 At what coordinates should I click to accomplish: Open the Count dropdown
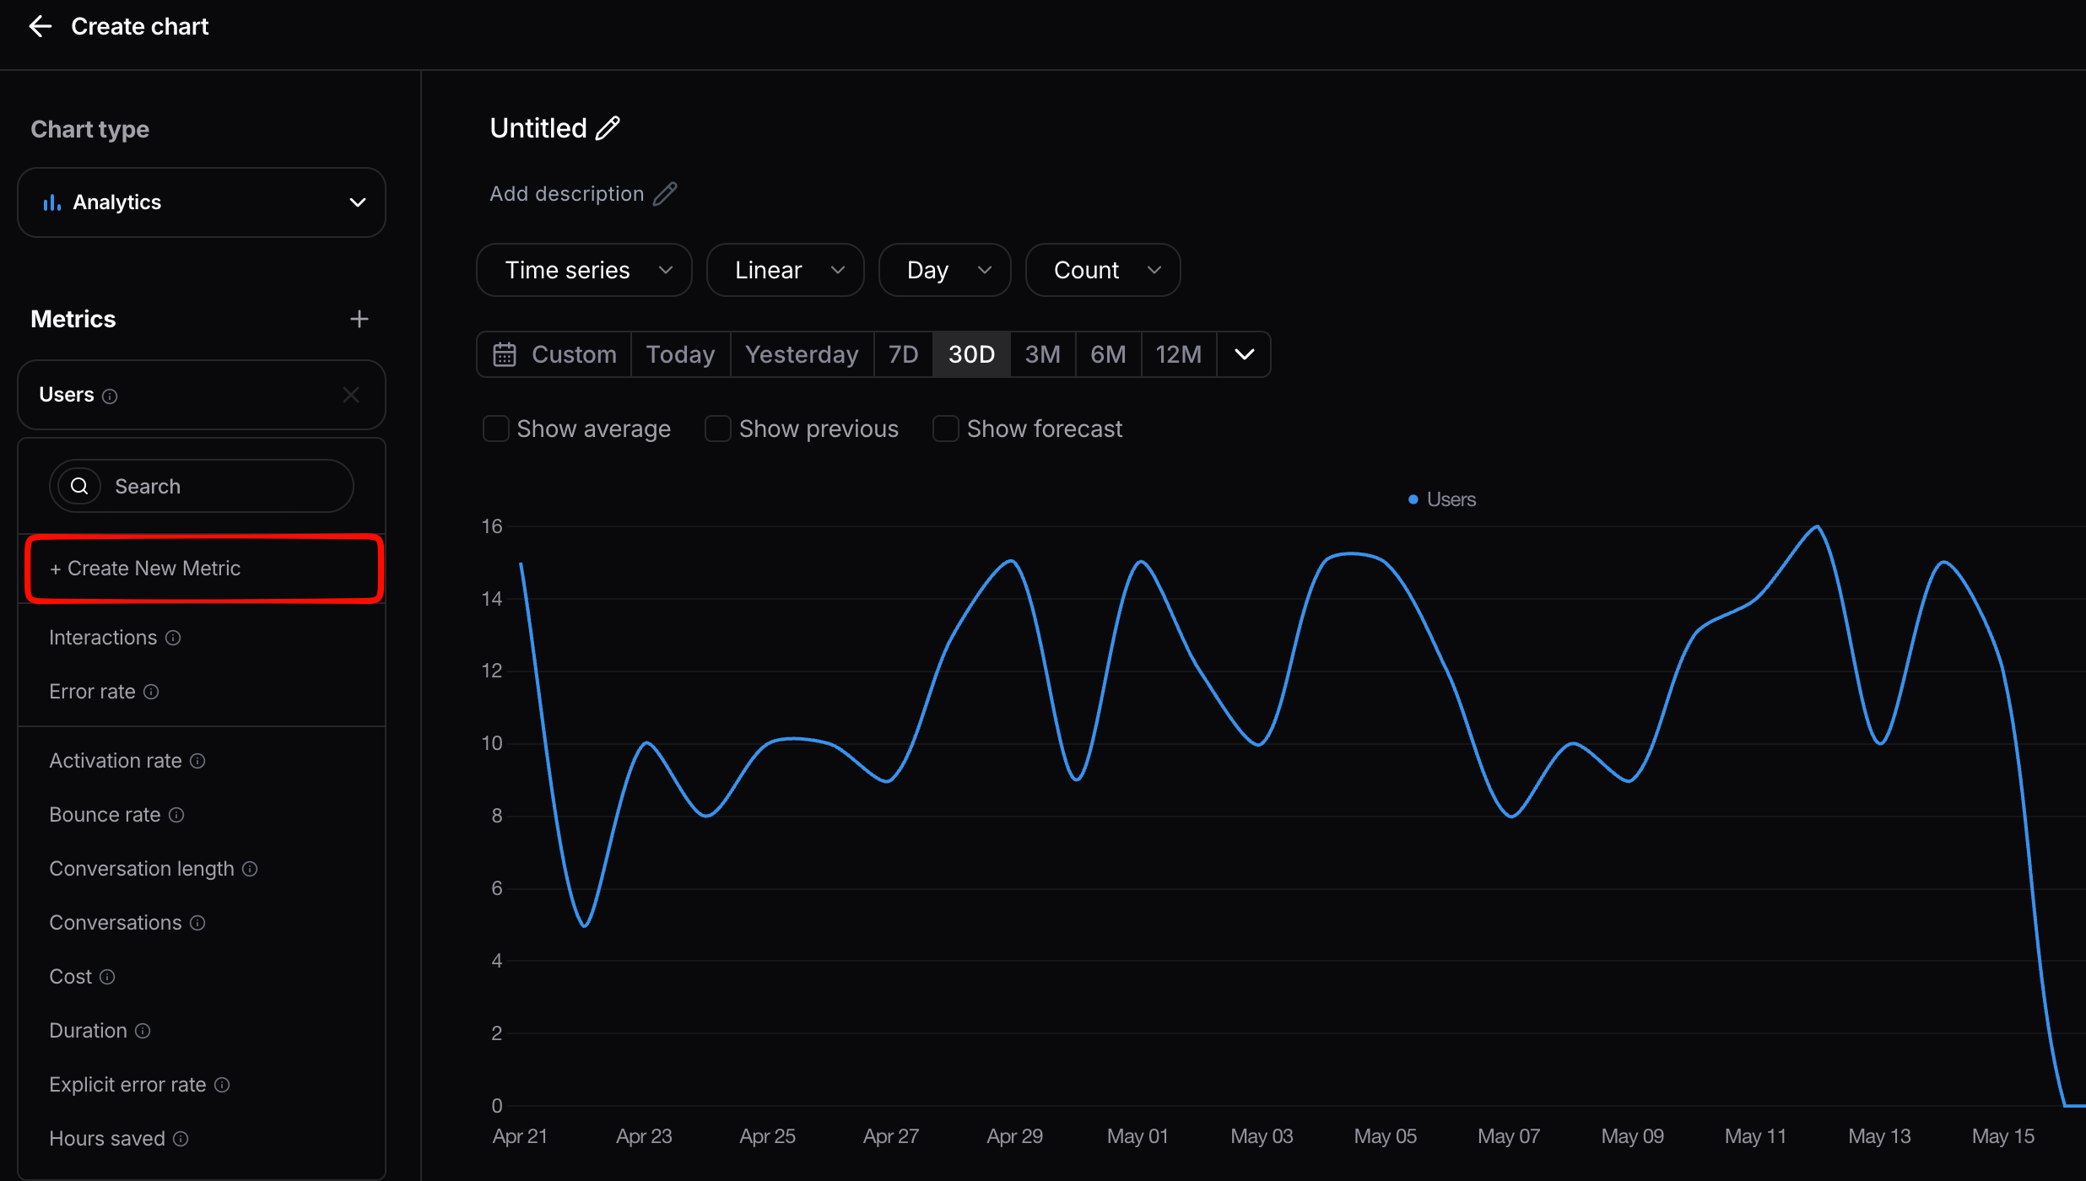[1103, 270]
